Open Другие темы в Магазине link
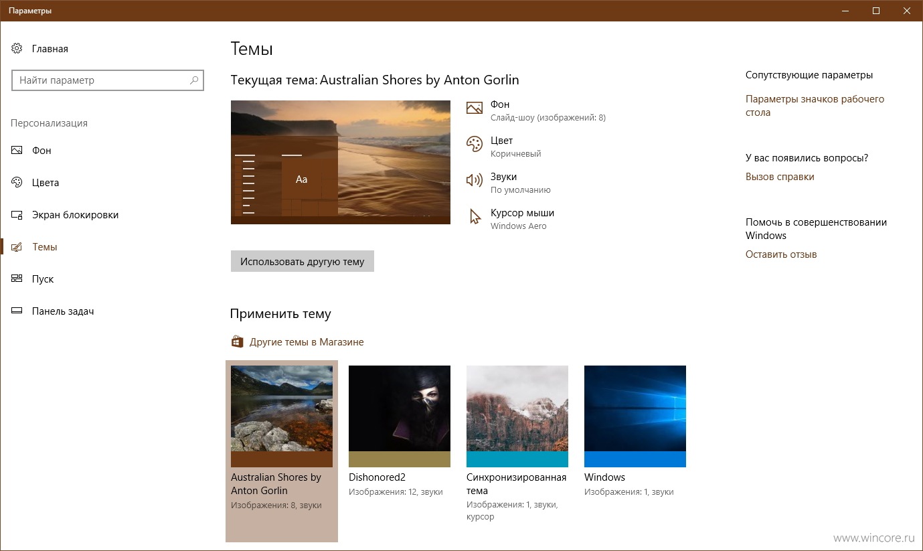This screenshot has height=551, width=923. [307, 342]
